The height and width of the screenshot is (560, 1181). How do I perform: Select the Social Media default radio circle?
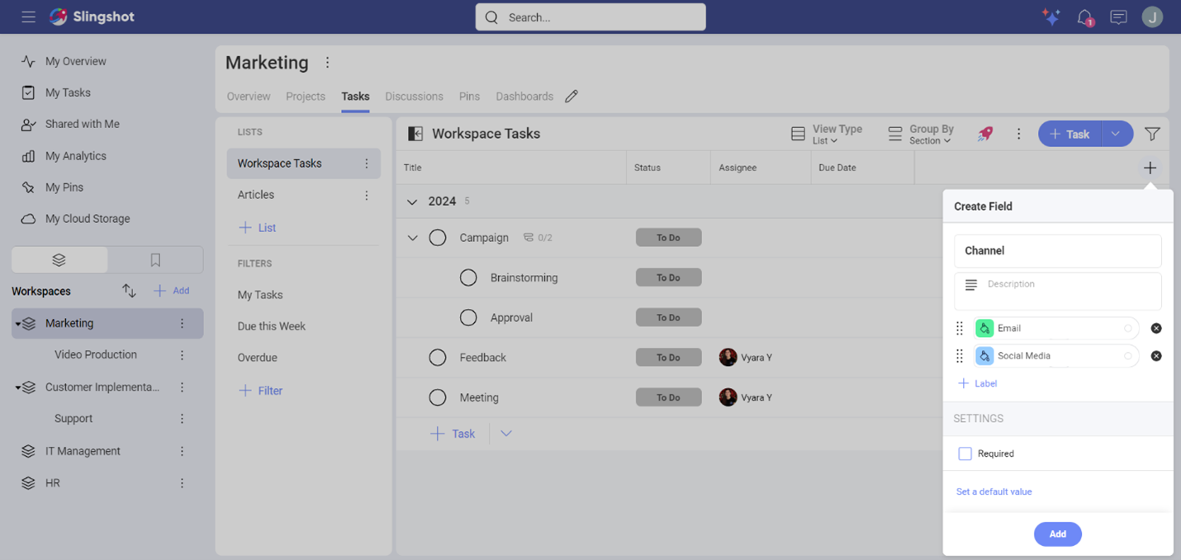coord(1128,356)
